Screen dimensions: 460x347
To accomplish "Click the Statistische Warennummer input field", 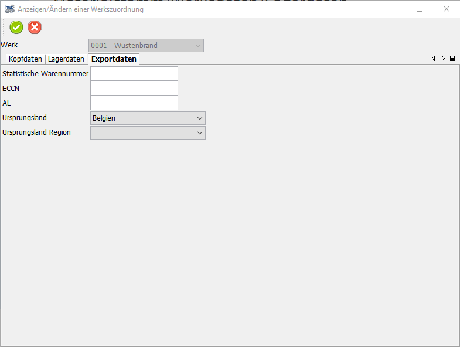I will pyautogui.click(x=134, y=74).
